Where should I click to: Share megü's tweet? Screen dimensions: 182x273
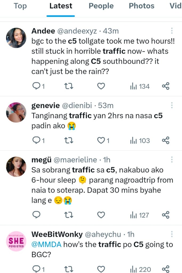pyautogui.click(x=166, y=215)
